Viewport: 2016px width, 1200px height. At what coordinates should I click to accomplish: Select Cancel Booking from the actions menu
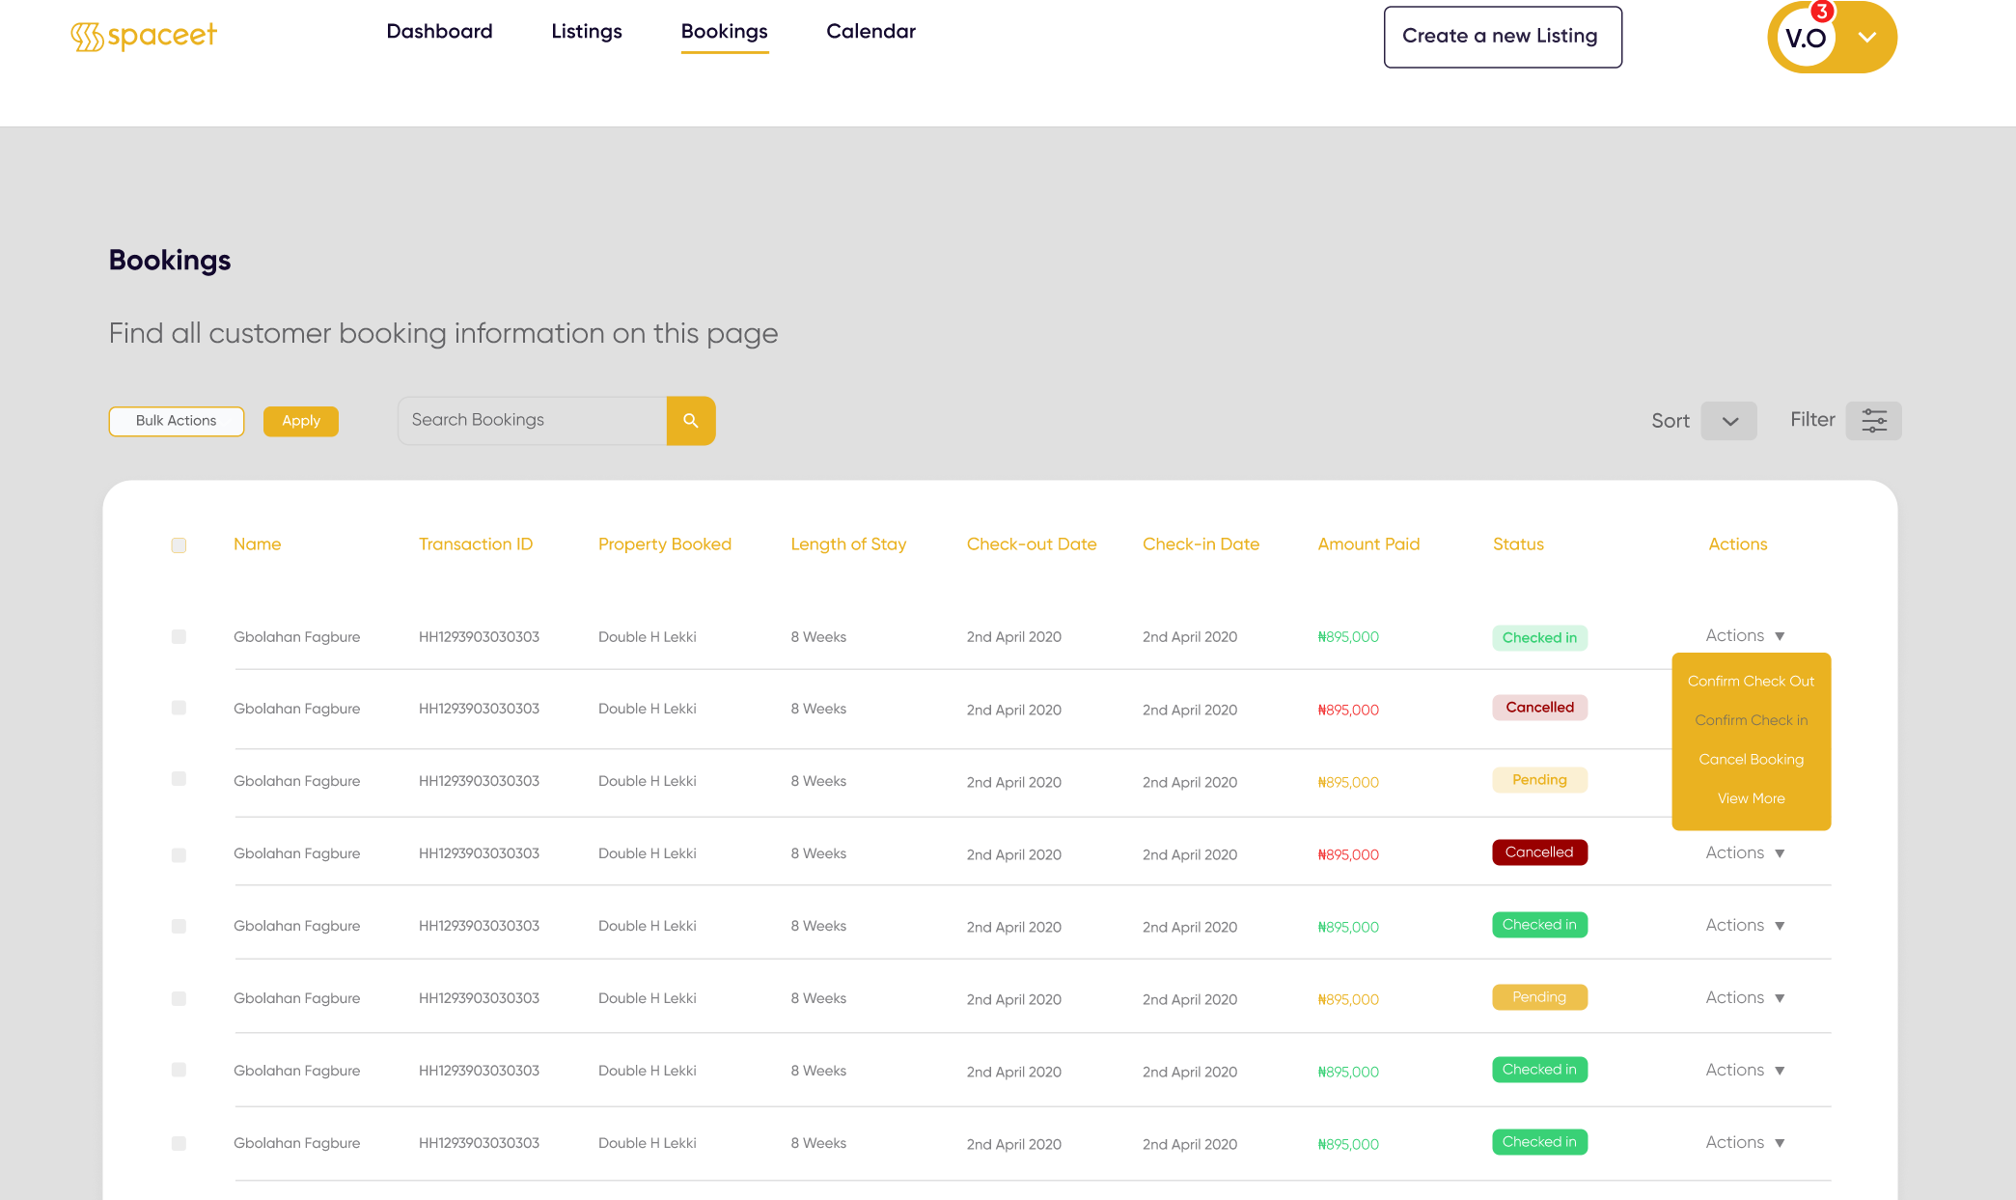[x=1751, y=759]
